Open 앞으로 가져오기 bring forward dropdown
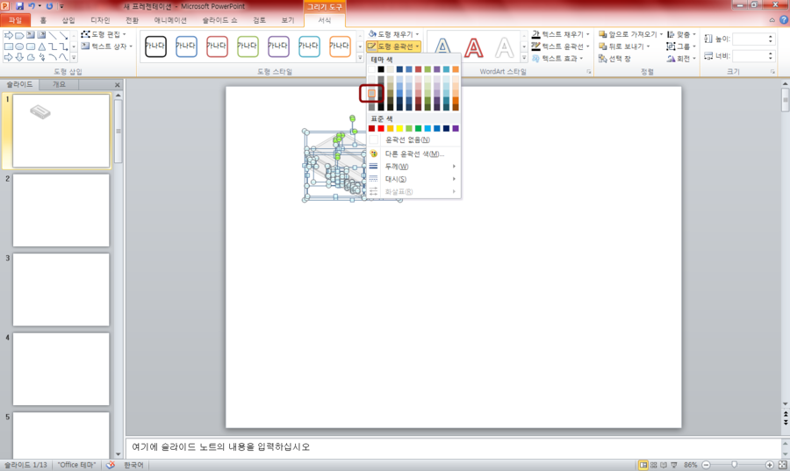 [630, 34]
